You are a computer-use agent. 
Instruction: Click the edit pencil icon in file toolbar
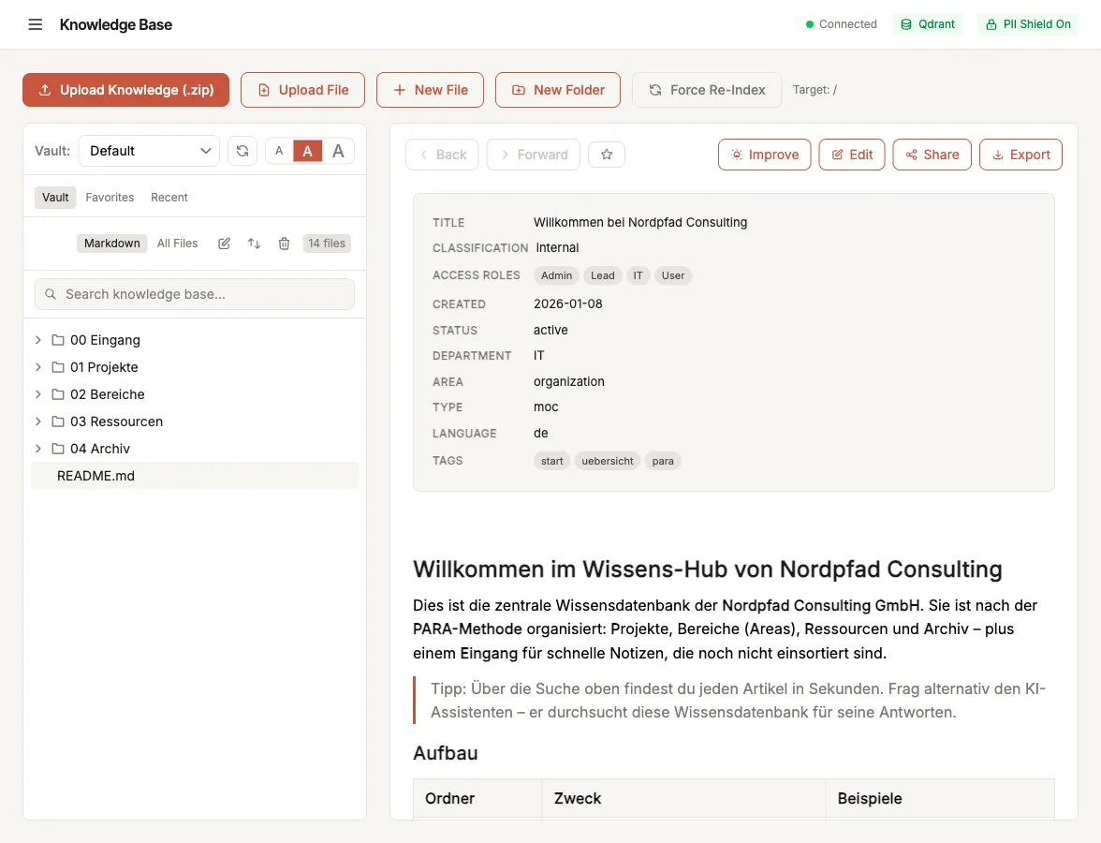coord(224,244)
